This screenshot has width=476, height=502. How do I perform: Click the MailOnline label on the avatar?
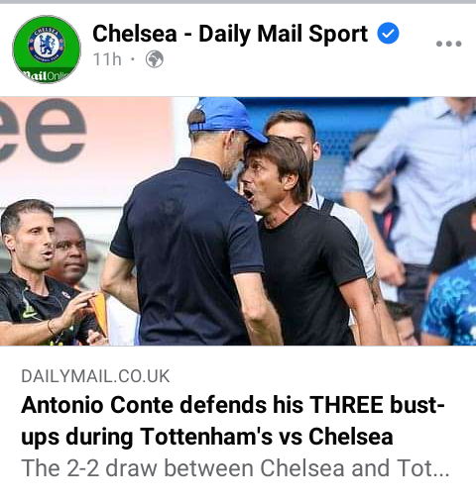(x=47, y=76)
